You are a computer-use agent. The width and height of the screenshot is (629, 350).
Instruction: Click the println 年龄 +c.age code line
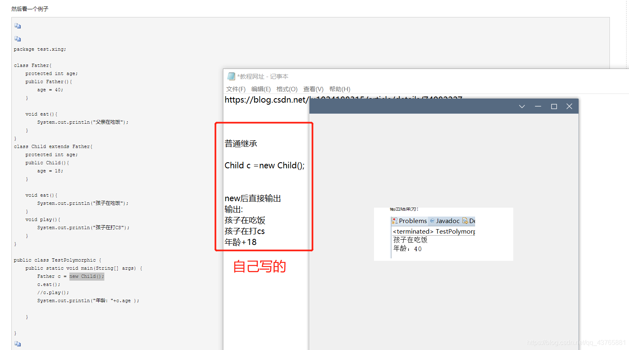[88, 301]
